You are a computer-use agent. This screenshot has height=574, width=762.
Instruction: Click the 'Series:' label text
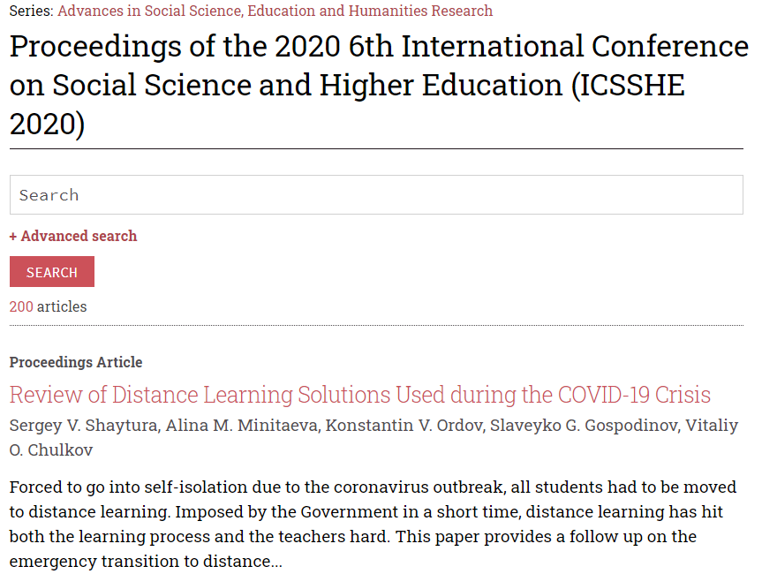31,11
